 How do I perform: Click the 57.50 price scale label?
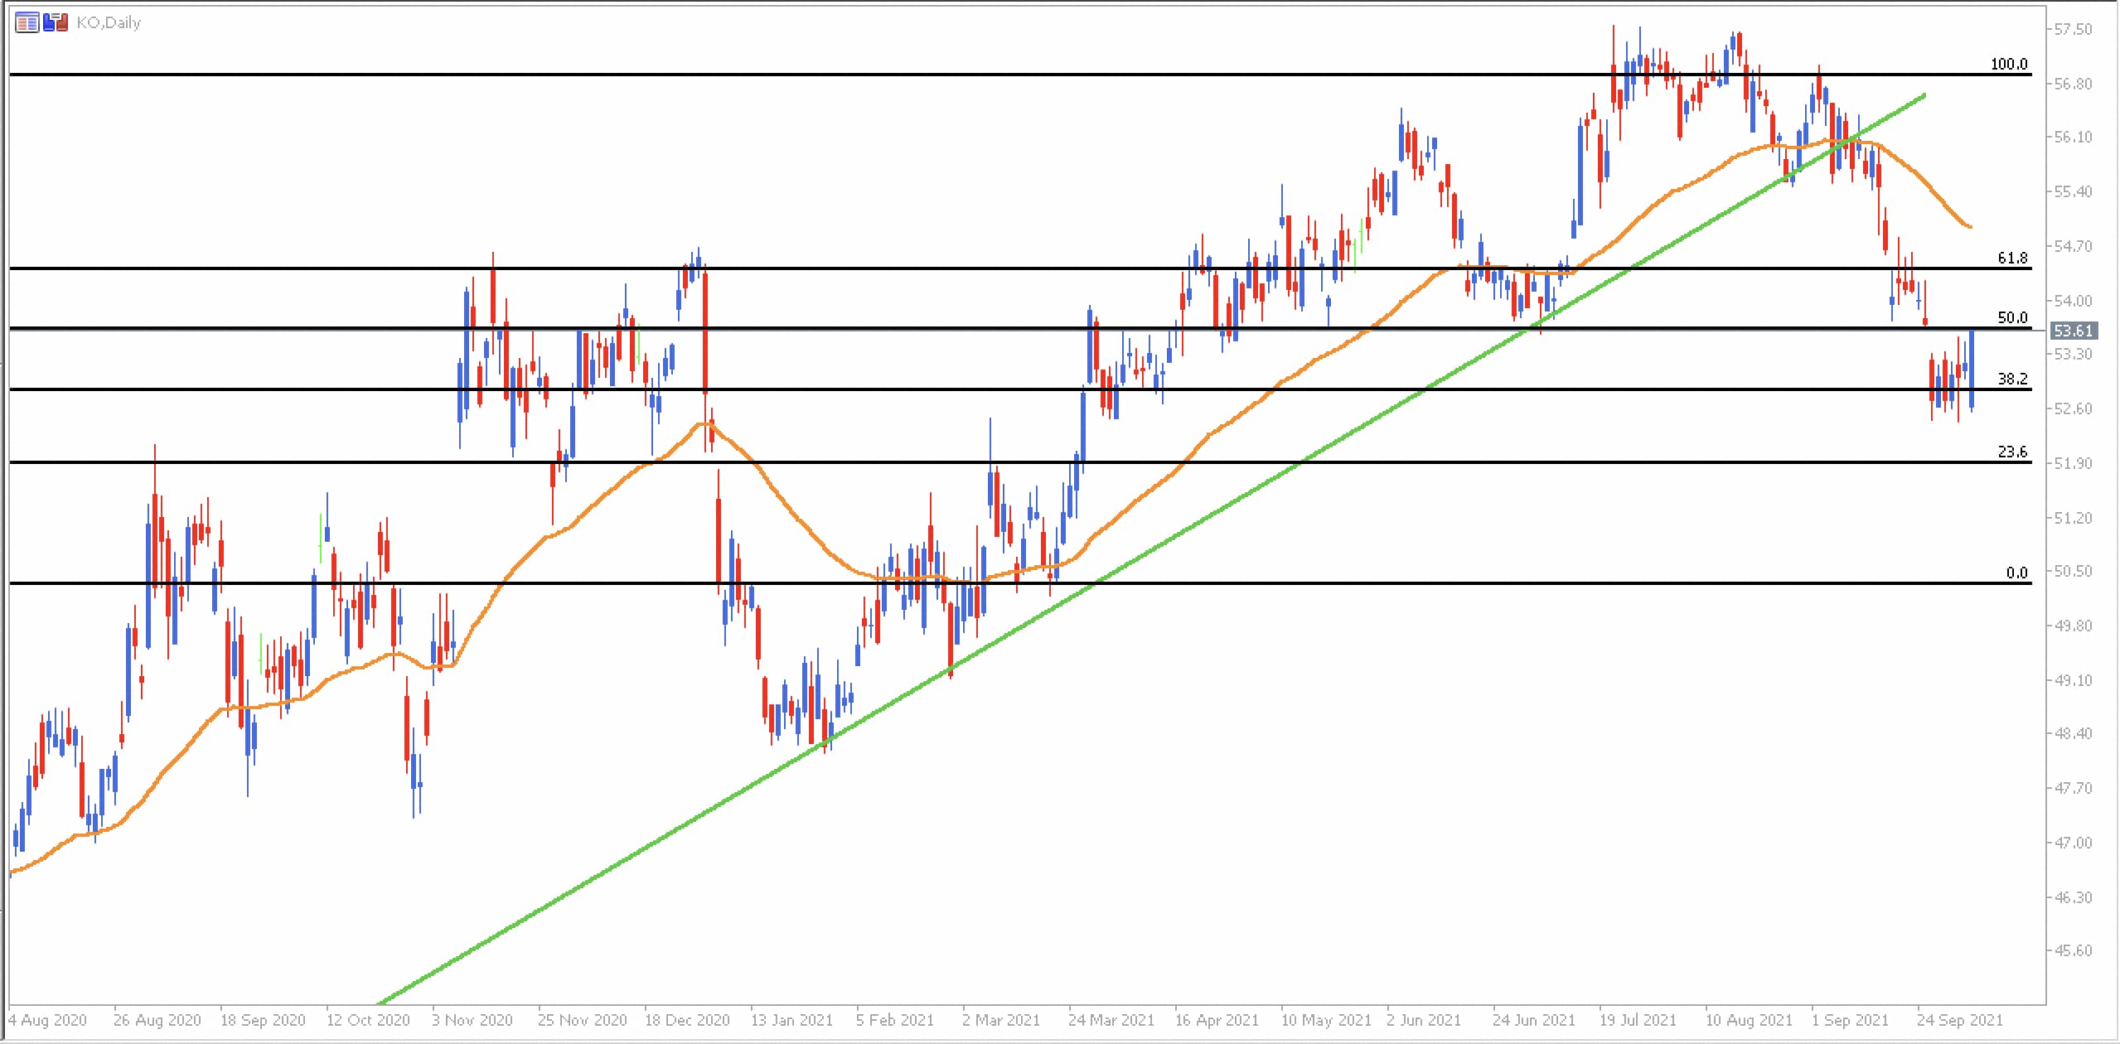[x=2073, y=29]
